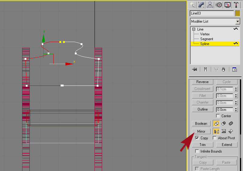Switch to the Modify panel tab

(201, 5)
